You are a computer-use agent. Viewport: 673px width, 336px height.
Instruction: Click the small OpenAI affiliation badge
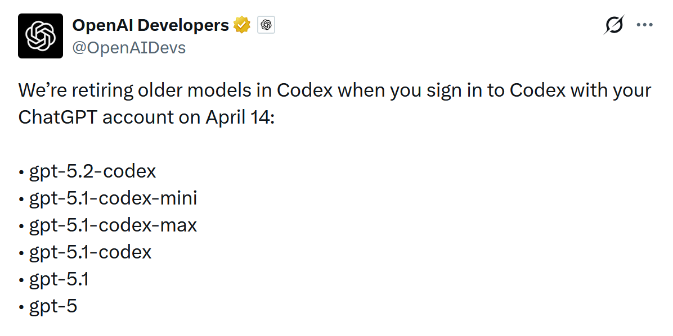click(266, 25)
